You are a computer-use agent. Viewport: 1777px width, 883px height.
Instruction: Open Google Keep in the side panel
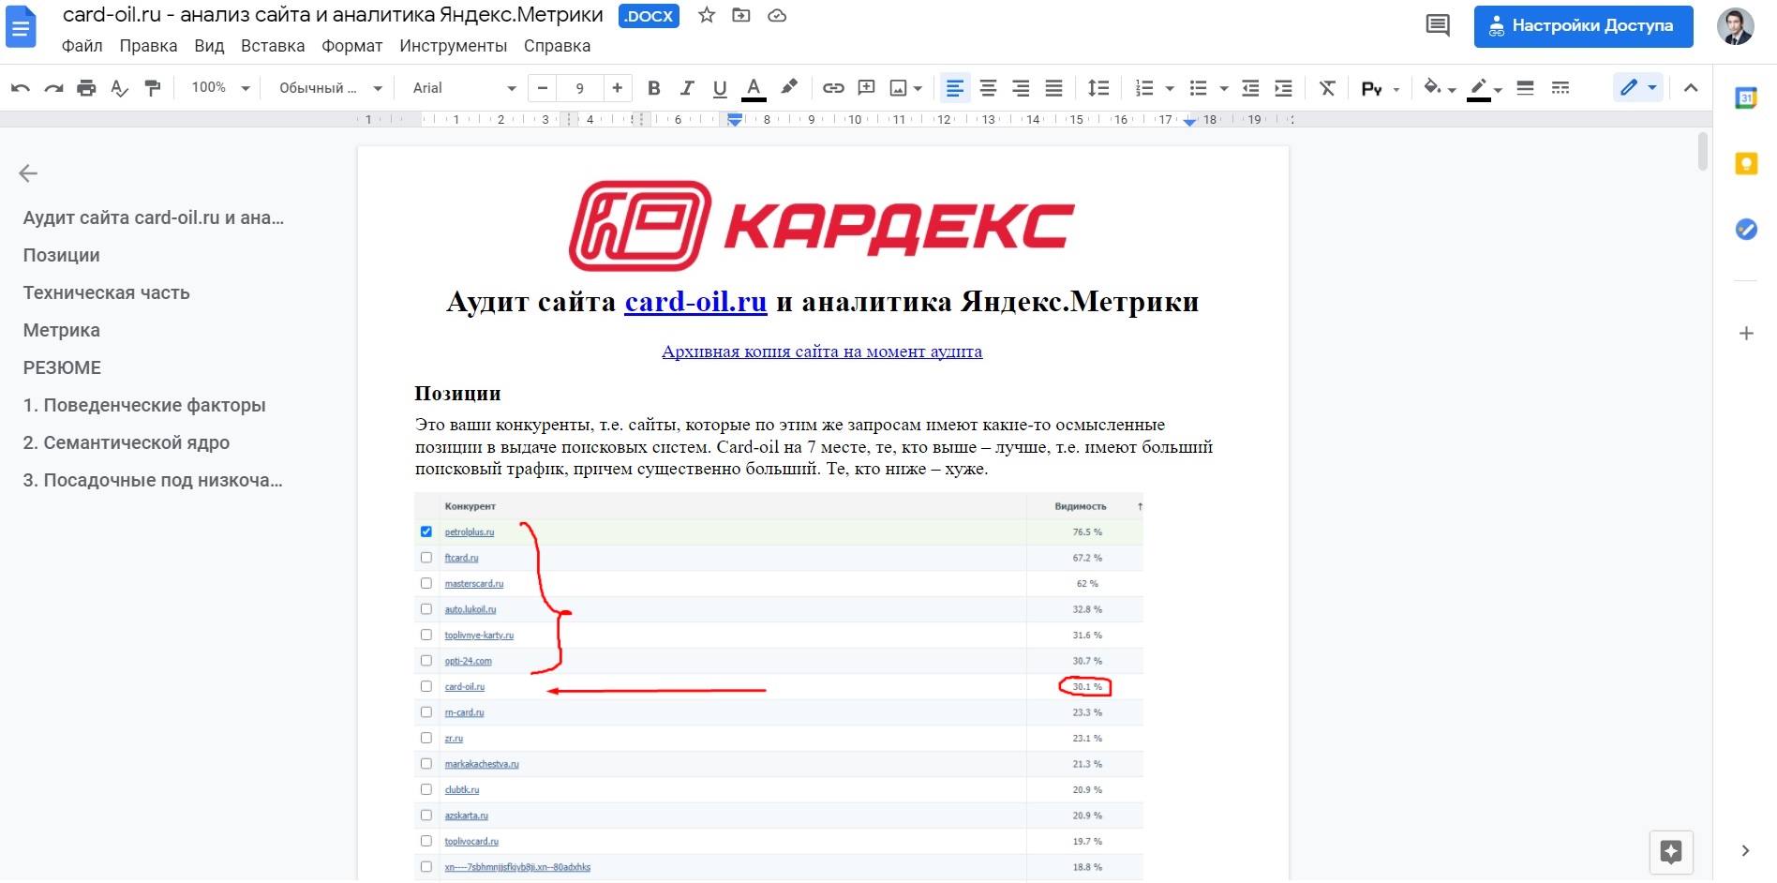pos(1745,163)
